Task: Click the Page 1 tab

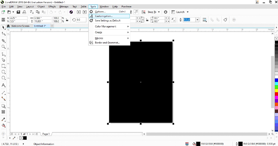Action: click(46, 134)
